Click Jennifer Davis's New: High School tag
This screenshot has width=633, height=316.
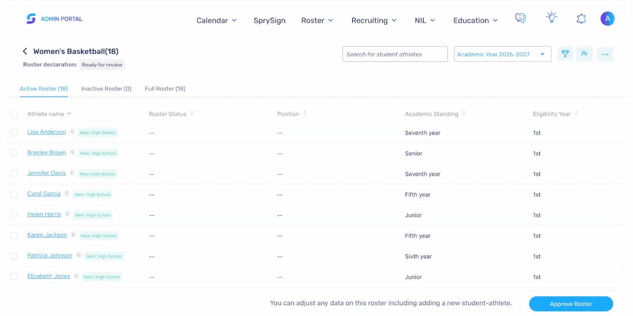[x=97, y=174]
